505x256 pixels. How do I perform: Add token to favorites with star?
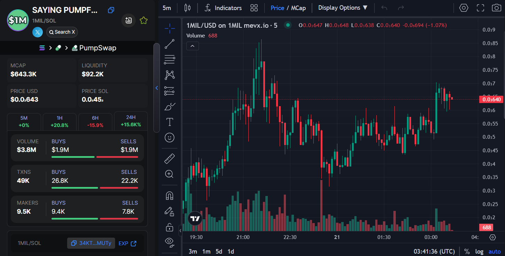click(x=143, y=20)
